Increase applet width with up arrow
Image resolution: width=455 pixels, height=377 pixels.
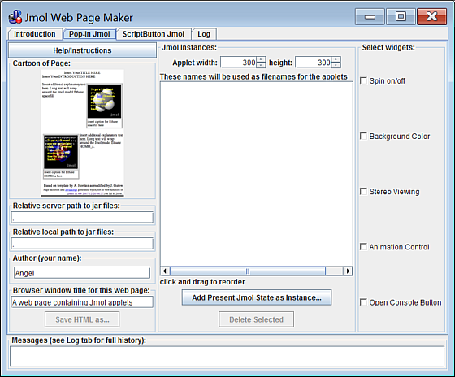click(261, 59)
